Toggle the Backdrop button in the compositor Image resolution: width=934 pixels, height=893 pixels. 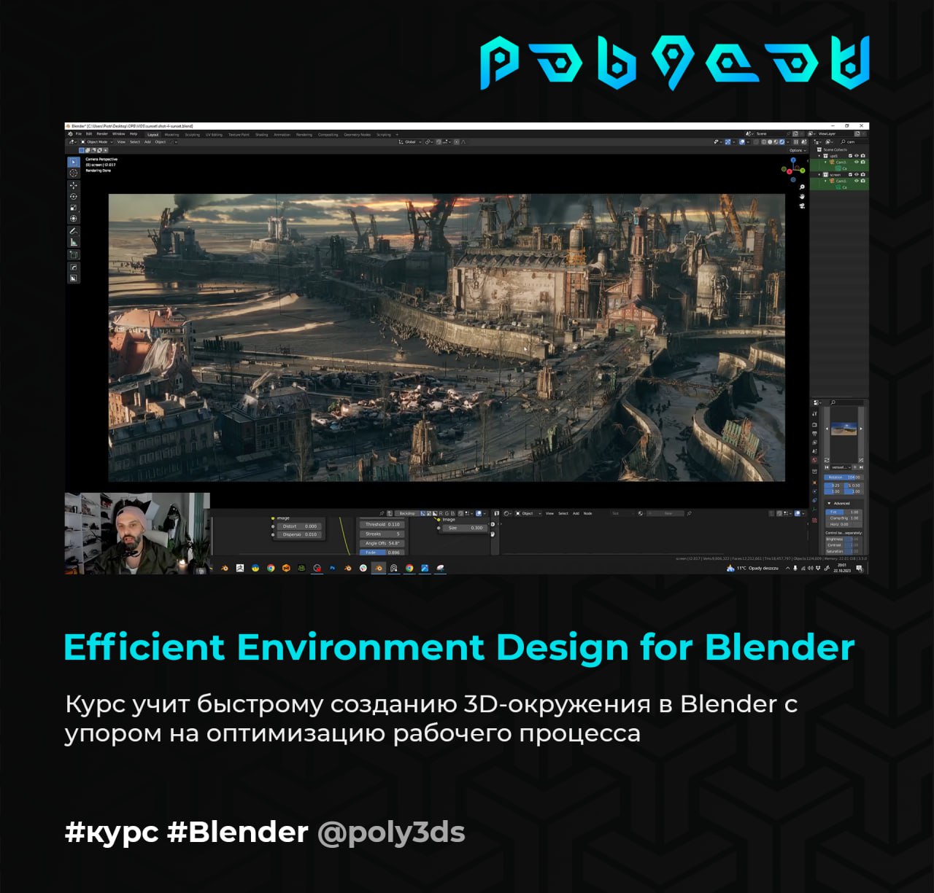407,513
